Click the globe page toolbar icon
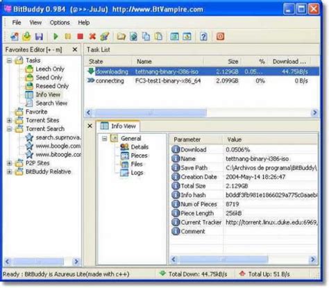The width and height of the screenshot is (329, 288). pyautogui.click(x=133, y=36)
